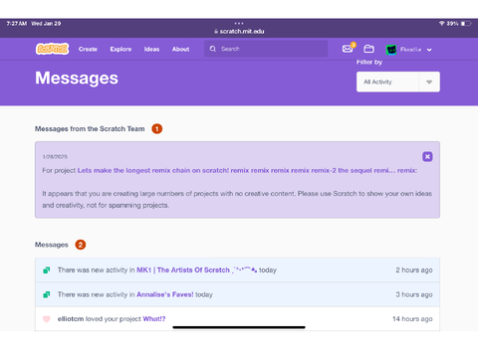This screenshot has height=358, width=478.
Task: Click heart icon beside elliotcm message
Action: tap(47, 319)
